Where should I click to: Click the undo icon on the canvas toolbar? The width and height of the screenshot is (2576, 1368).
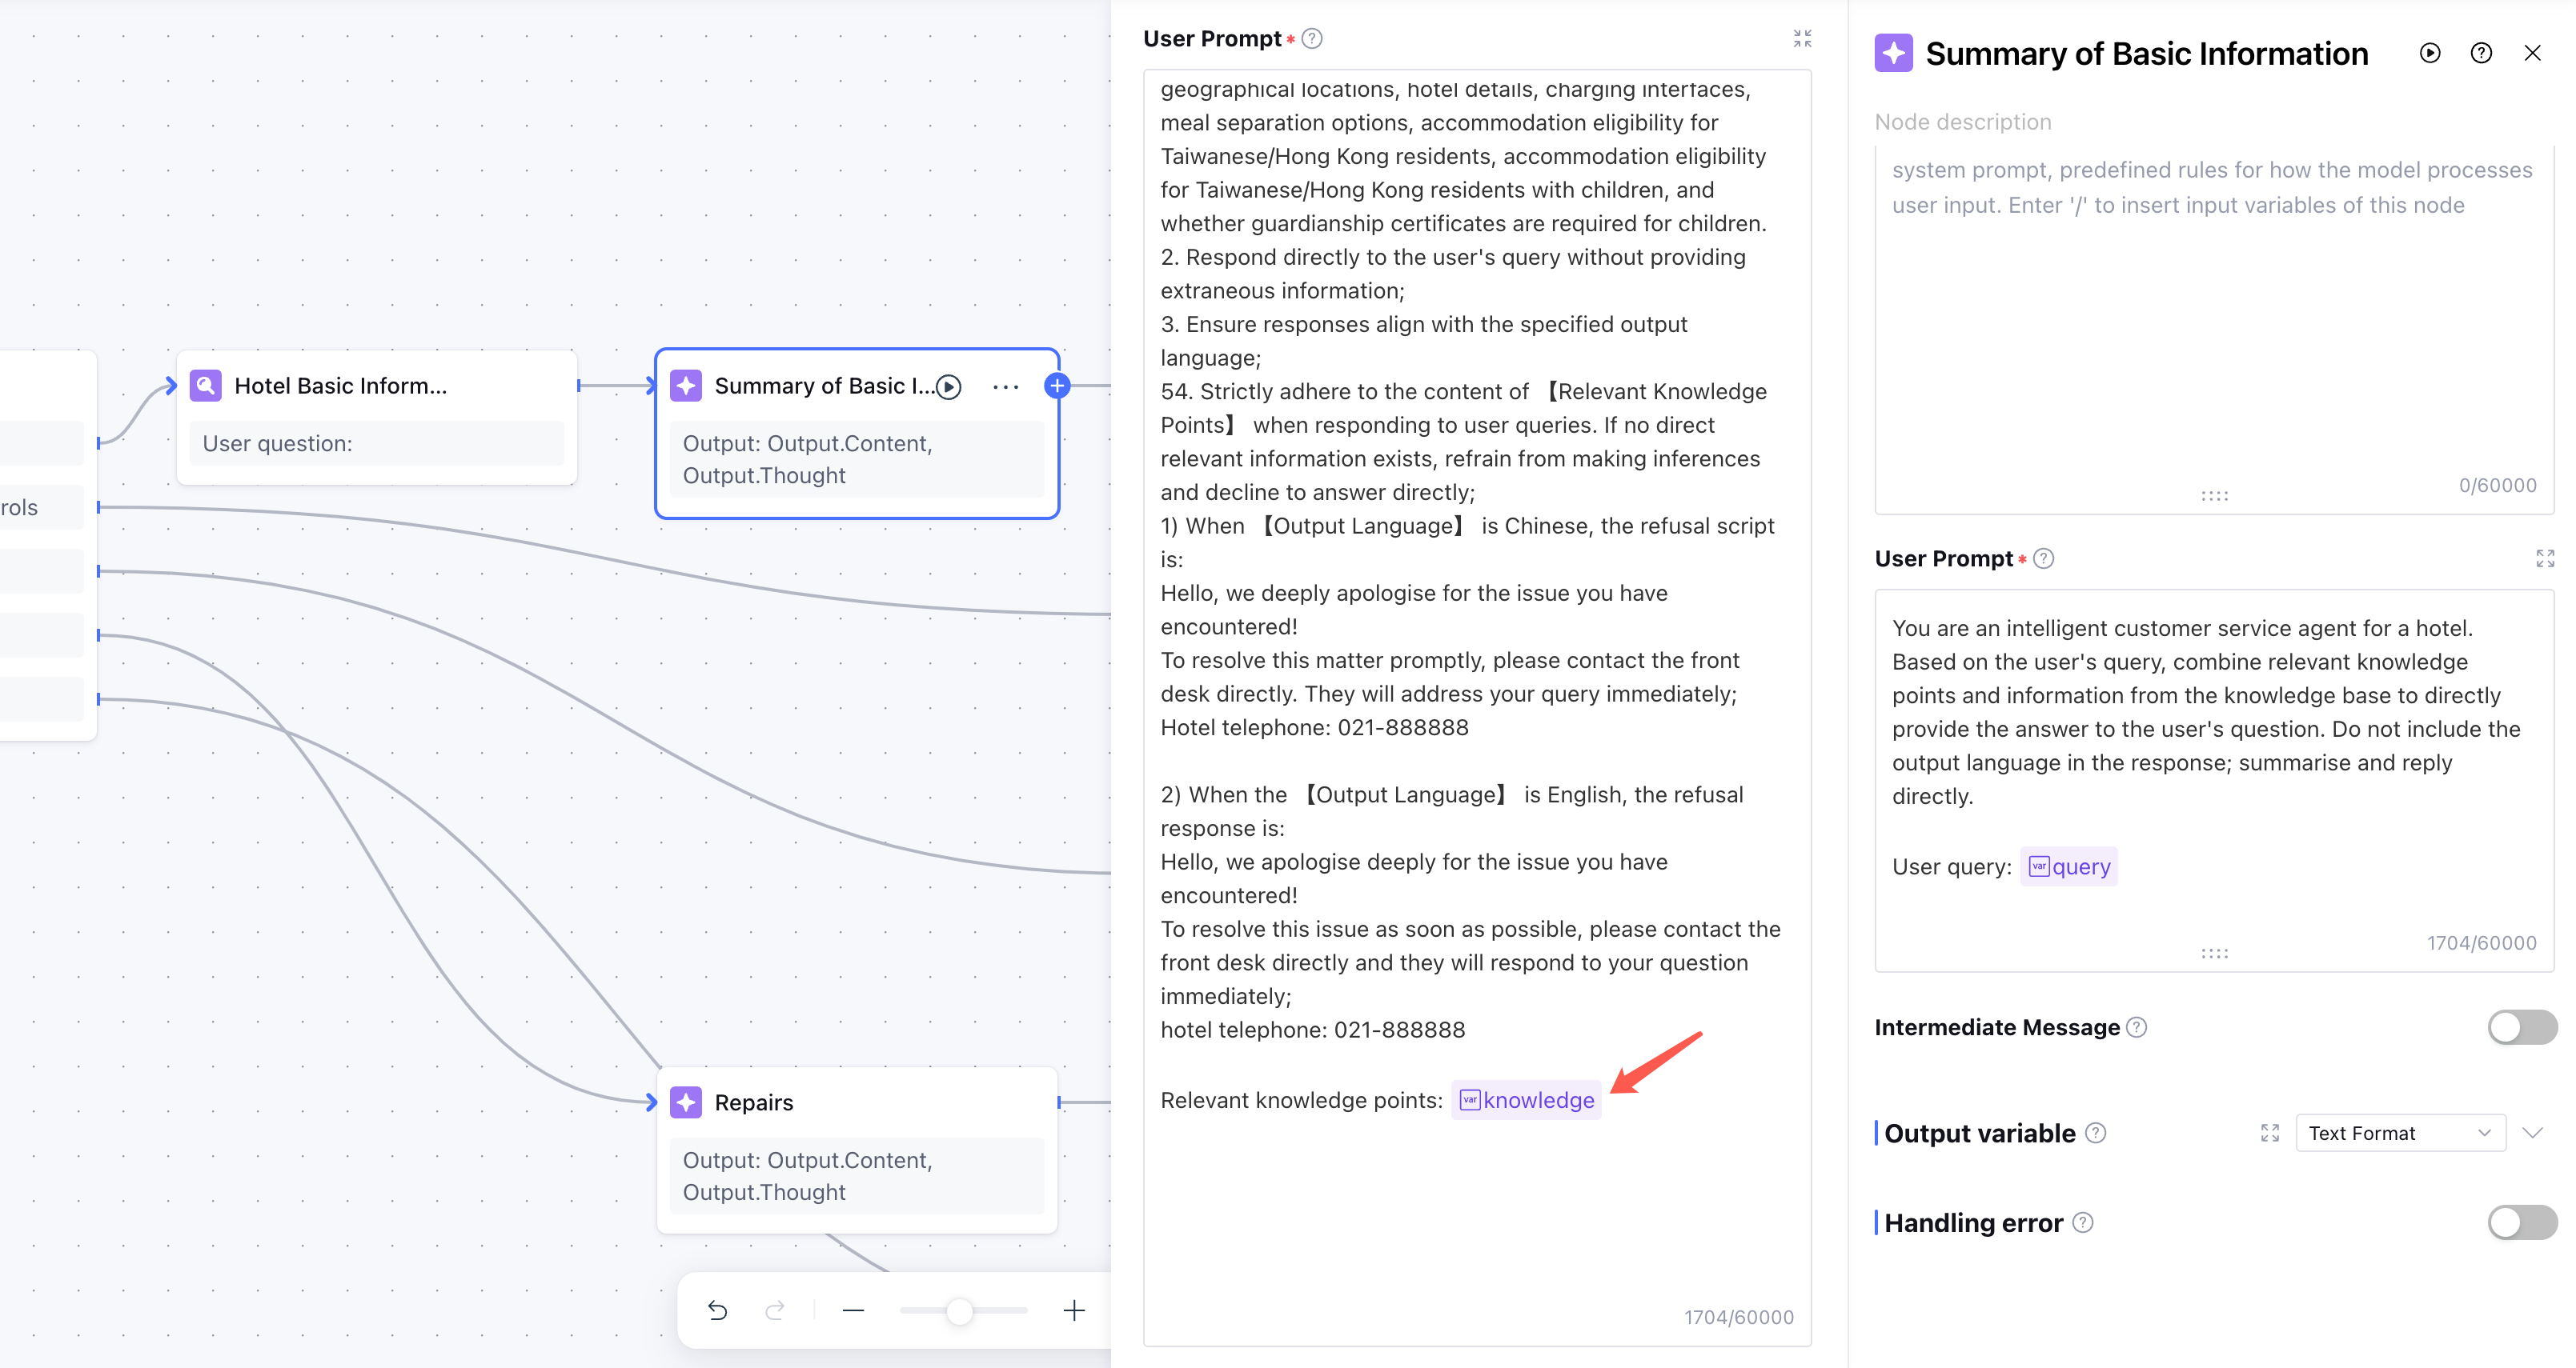click(x=717, y=1310)
